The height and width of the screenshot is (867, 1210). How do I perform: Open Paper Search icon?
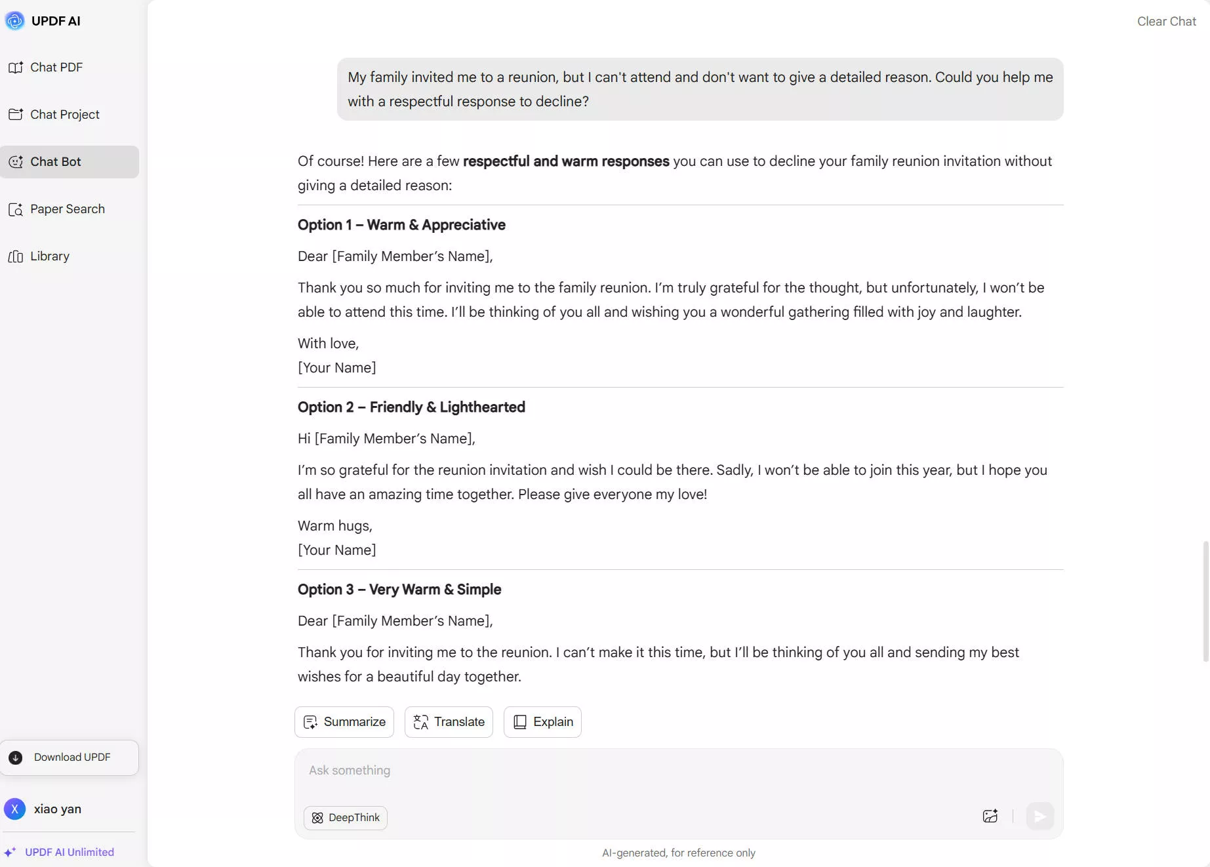pos(16,209)
